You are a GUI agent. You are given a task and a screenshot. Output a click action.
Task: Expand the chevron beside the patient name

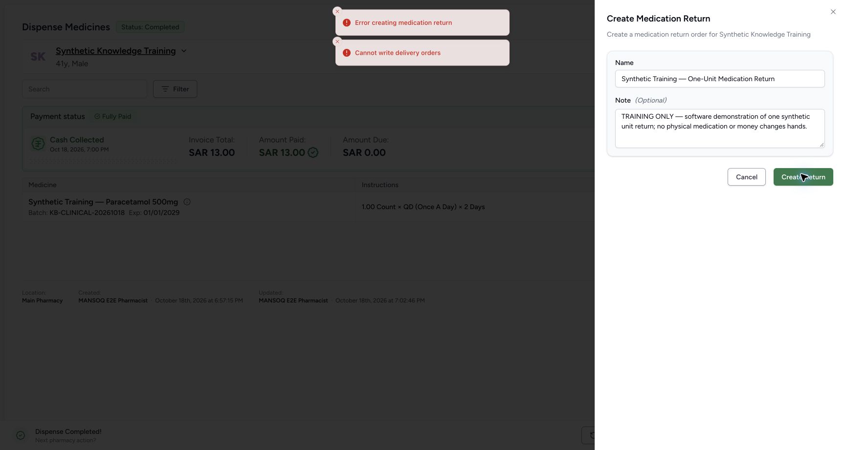[184, 51]
